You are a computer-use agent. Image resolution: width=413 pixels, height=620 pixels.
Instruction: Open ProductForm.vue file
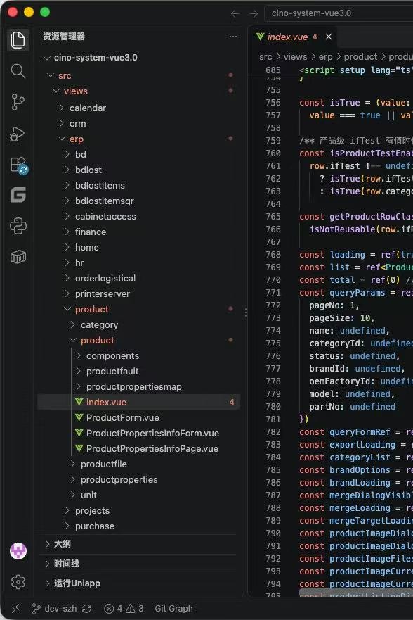139,417
